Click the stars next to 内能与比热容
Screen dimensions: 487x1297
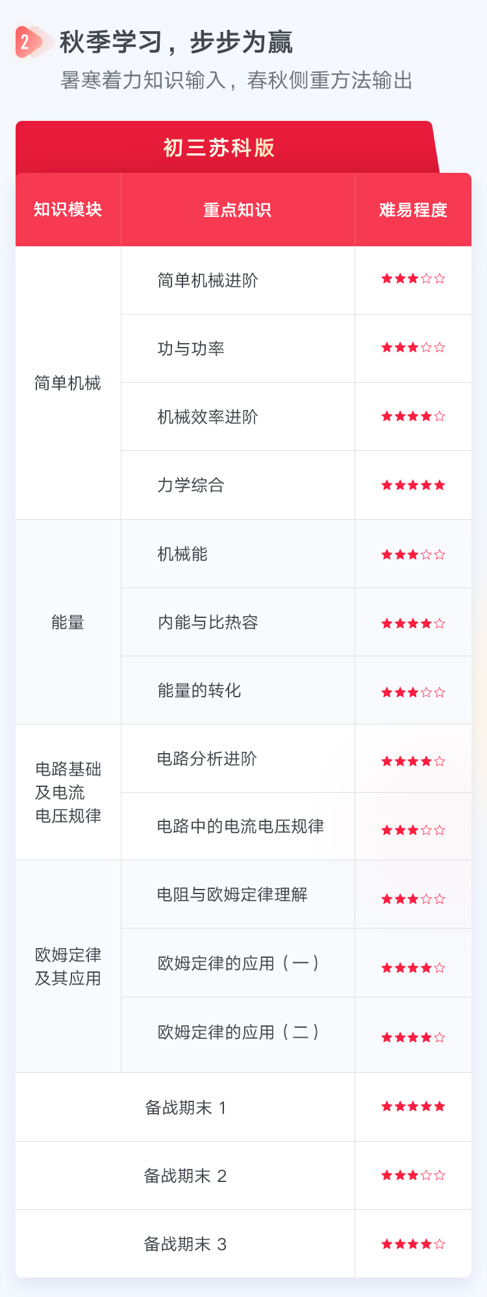click(413, 623)
